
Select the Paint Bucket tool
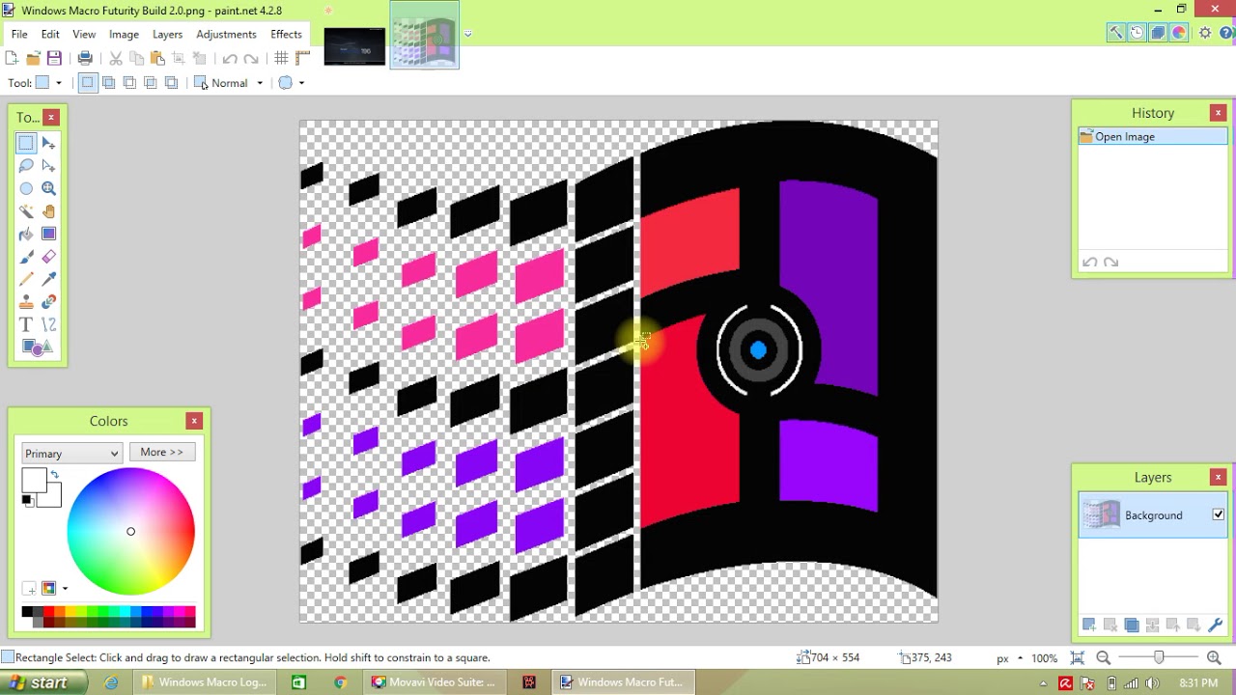[26, 235]
